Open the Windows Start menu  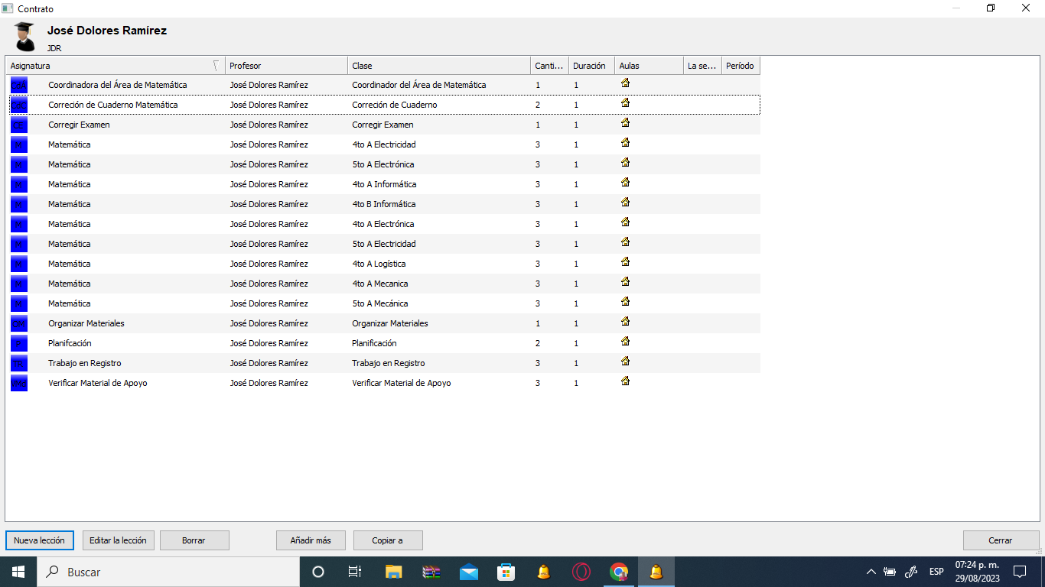[x=18, y=572]
